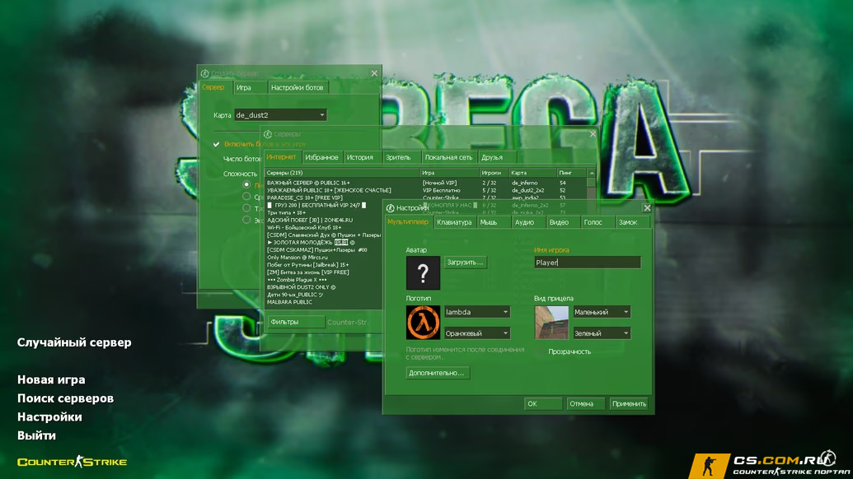Click the Counter-Strike logo at bottom left
Screen dimensions: 853x479
point(72,463)
